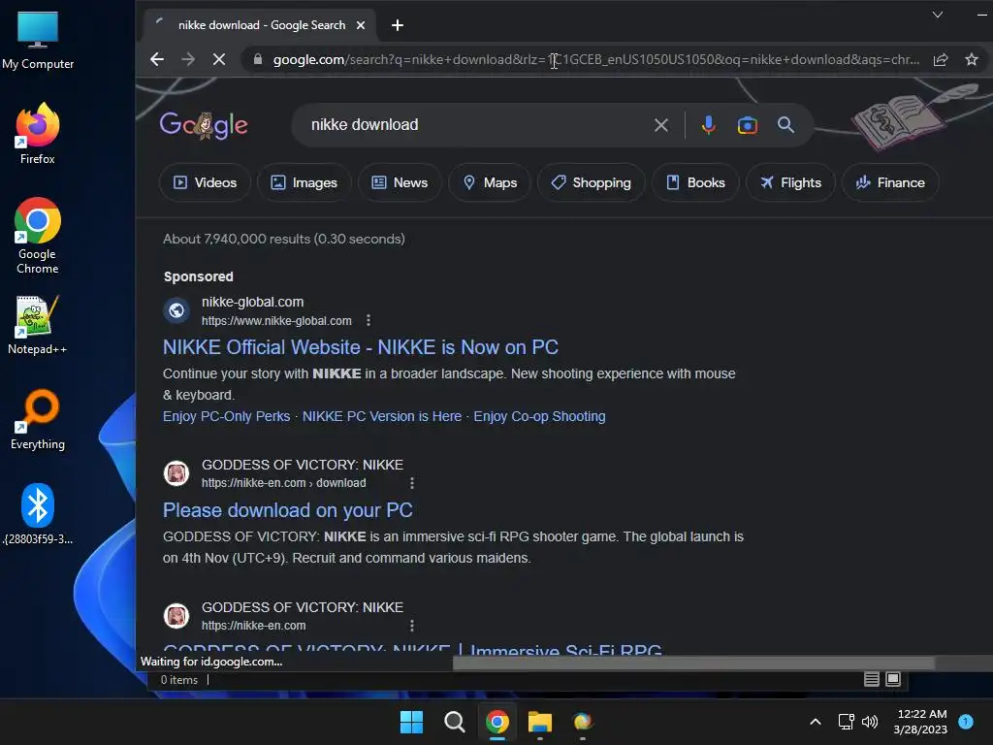This screenshot has height=745, width=993.
Task: Open options menu for last nikke-en.com result
Action: [411, 626]
